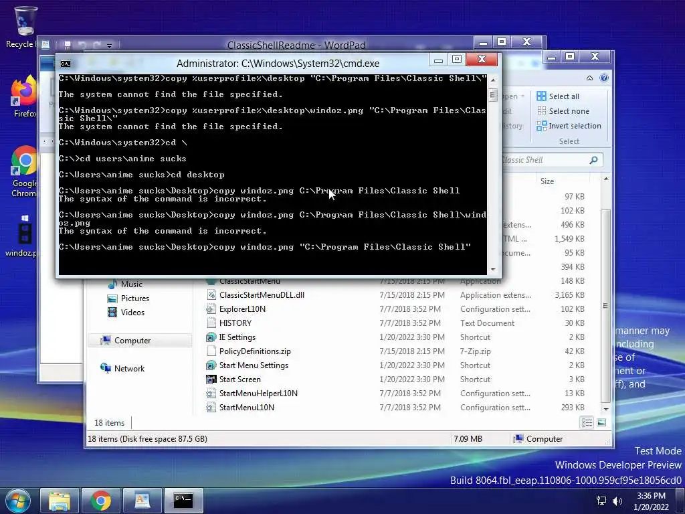Screen dimensions: 685x514
Task: Open File Explorer from the taskbar
Action: tap(60, 501)
